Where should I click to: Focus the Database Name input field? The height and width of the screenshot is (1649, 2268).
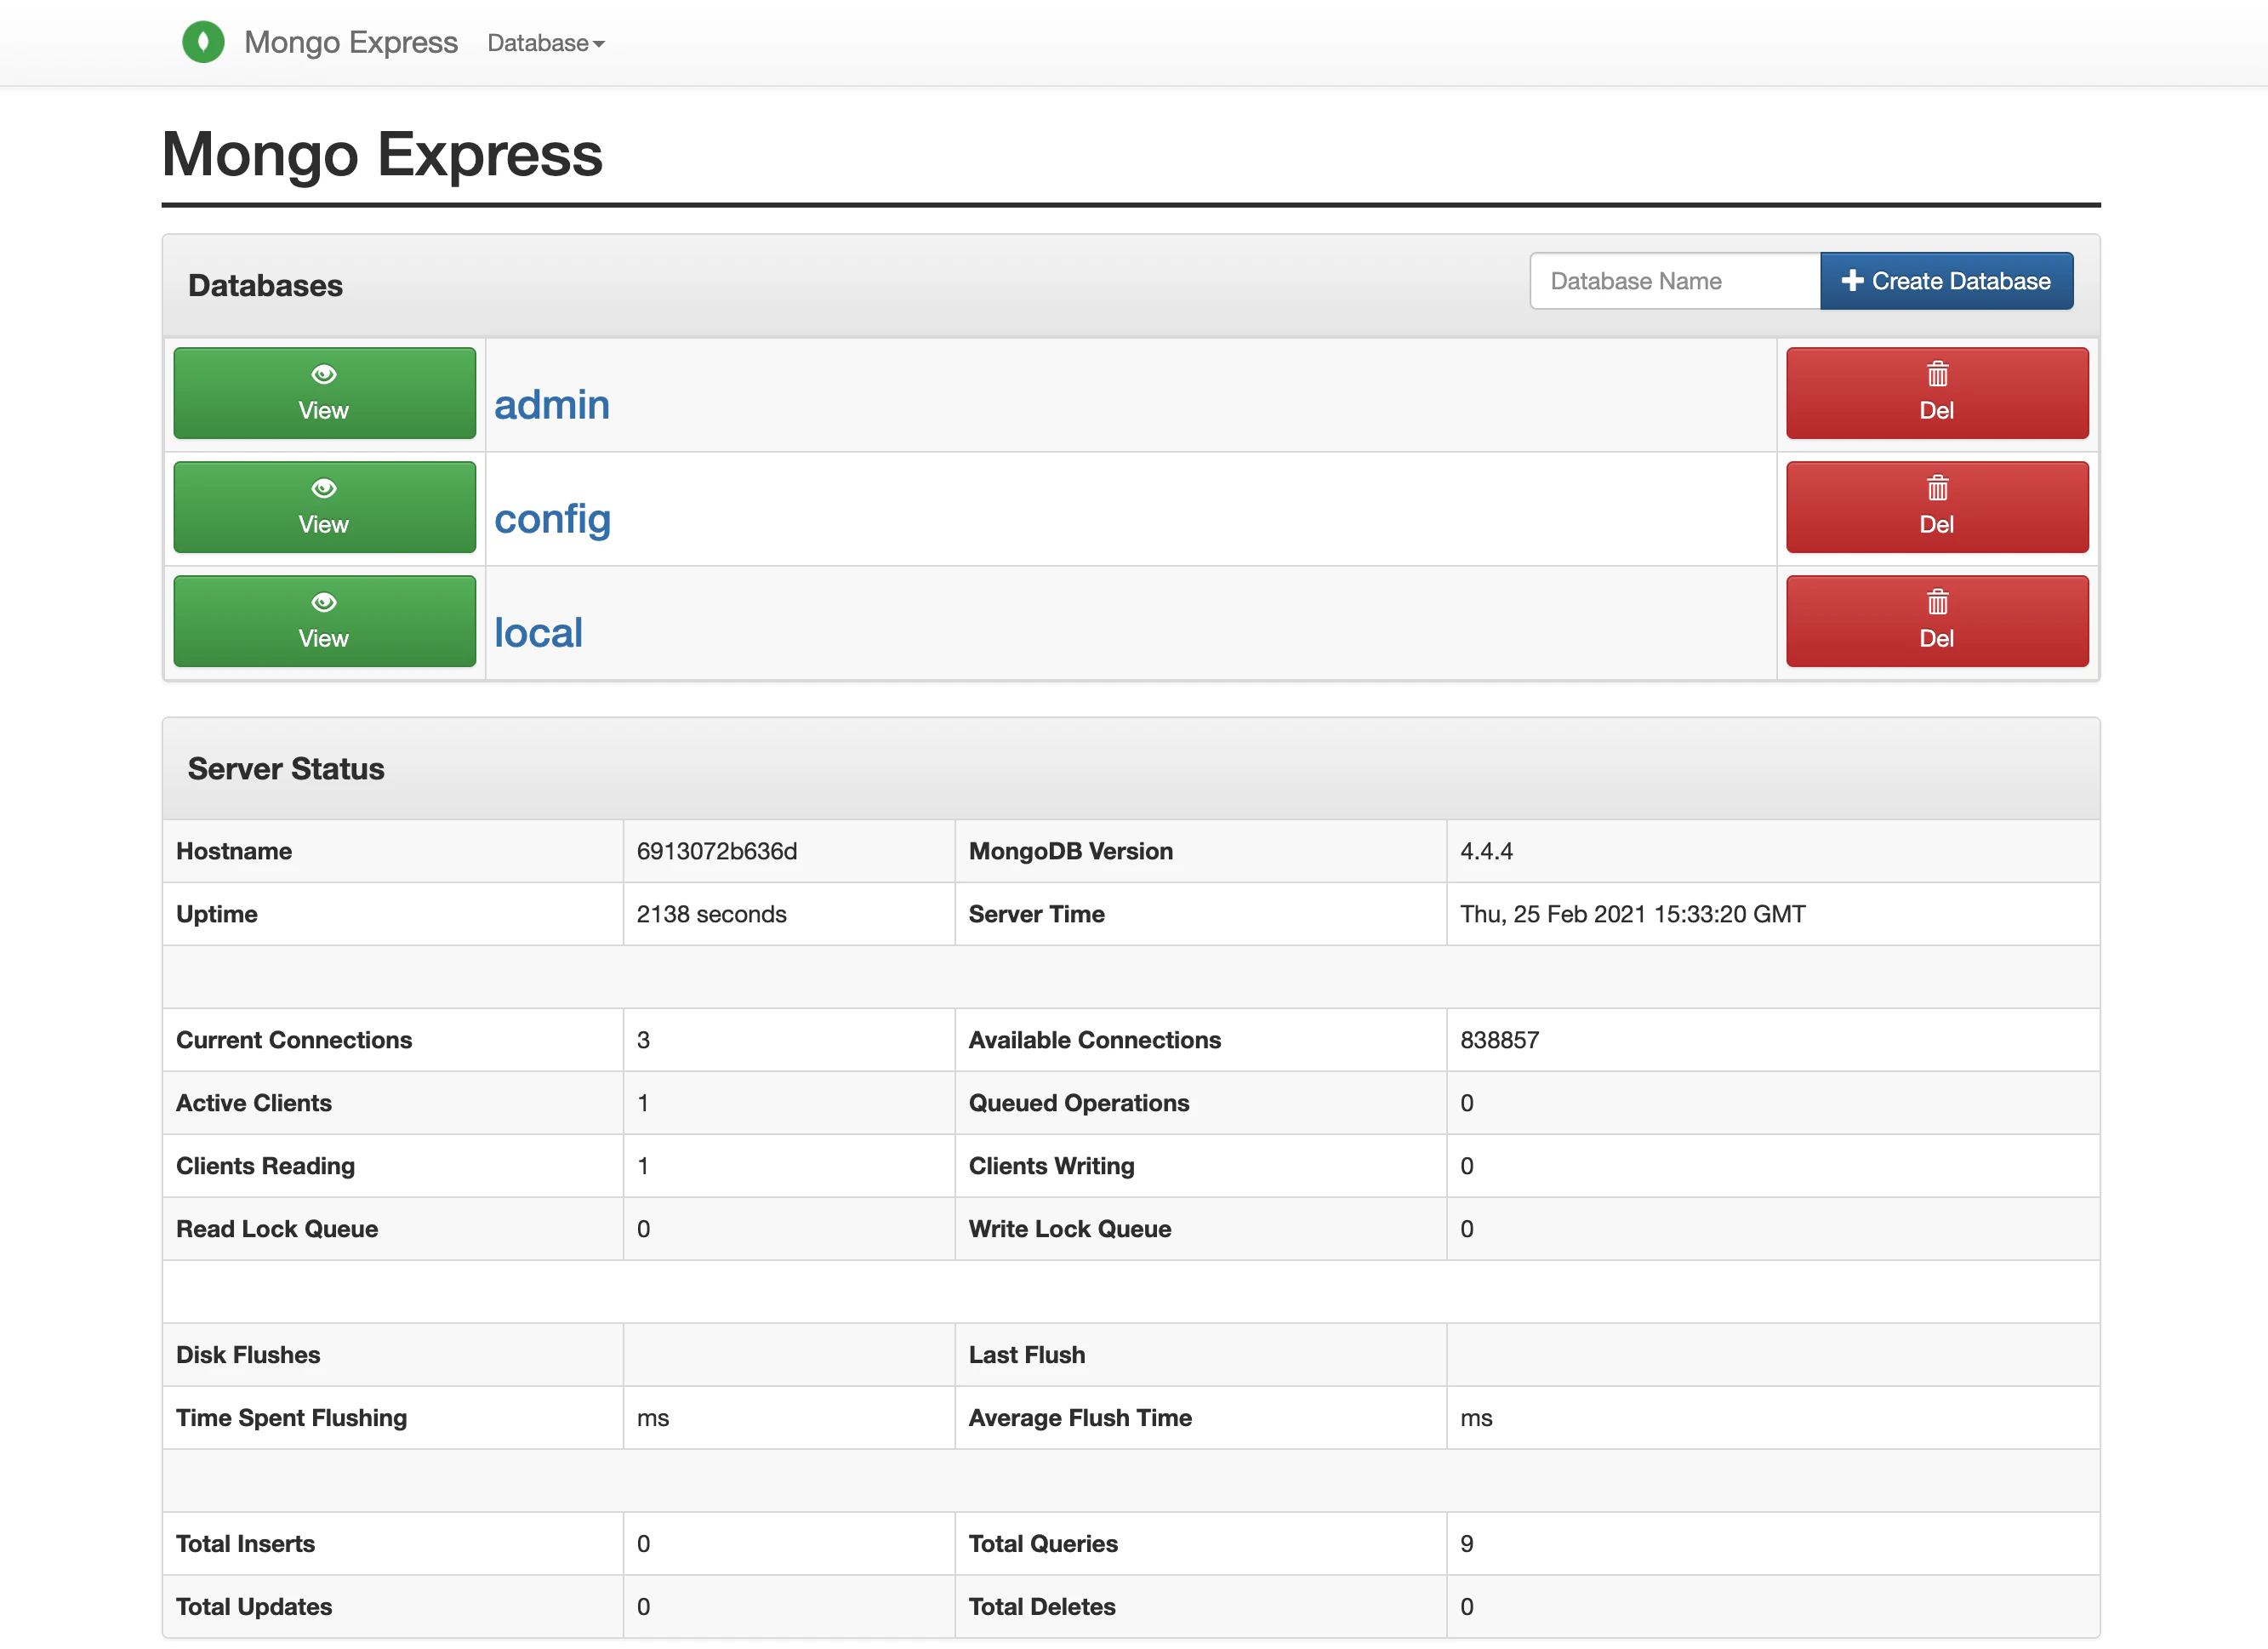coord(1674,281)
